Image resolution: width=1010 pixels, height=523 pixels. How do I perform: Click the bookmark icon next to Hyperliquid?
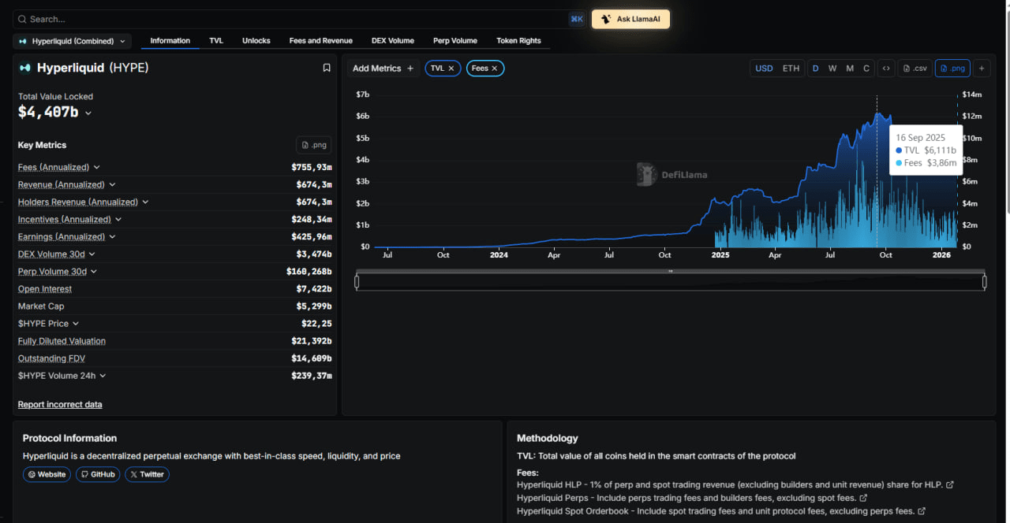[x=327, y=68]
